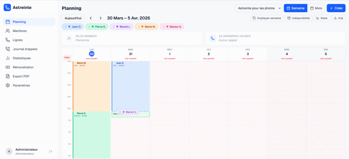Open the Stats button in the toolbar

(x=322, y=18)
